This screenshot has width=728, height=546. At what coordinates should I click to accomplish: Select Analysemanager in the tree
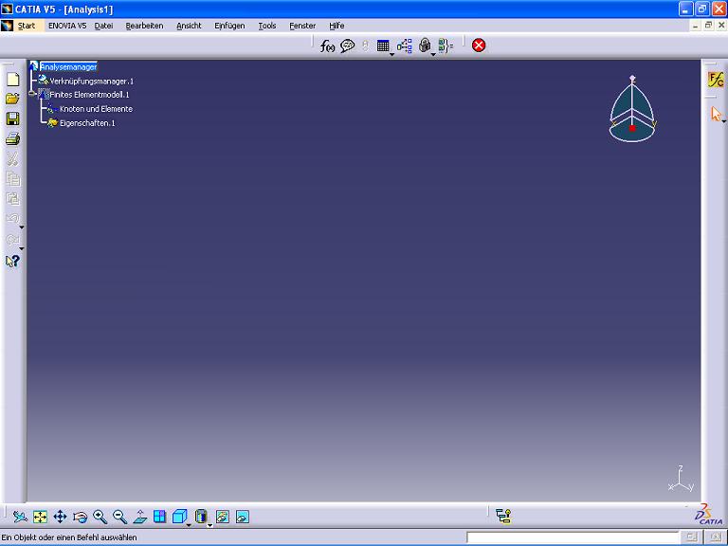coord(68,67)
